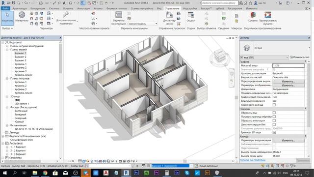Open Illustrator from the Windows taskbar
The image size is (314, 177).
click(207, 173)
